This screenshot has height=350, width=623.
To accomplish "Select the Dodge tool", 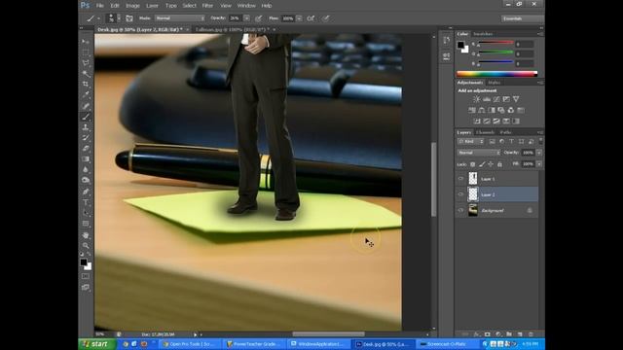I will tap(86, 180).
